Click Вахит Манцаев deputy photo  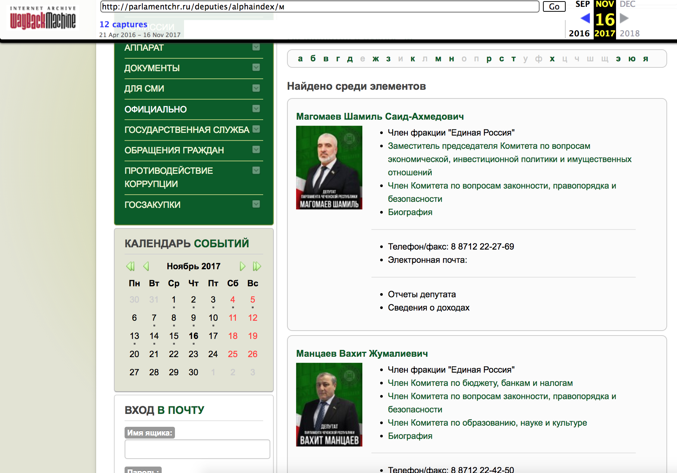(x=329, y=404)
